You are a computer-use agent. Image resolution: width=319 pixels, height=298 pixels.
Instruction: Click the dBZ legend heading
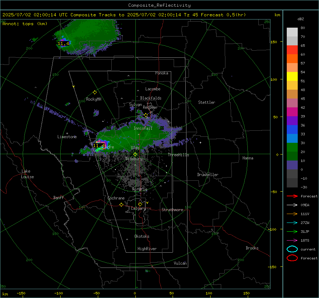(301, 19)
